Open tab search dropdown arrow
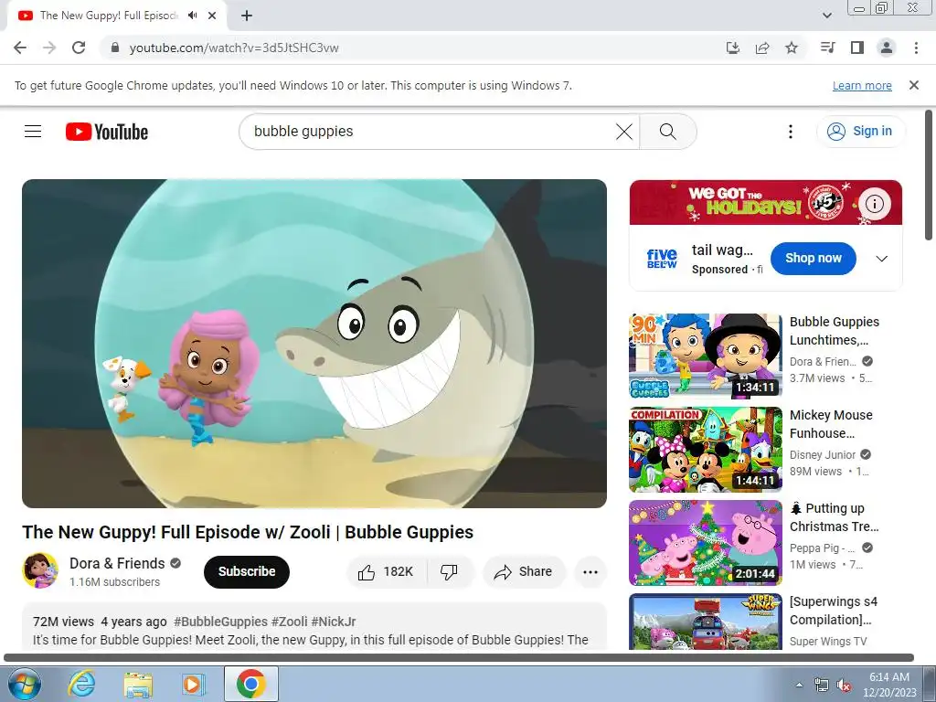 click(x=826, y=16)
